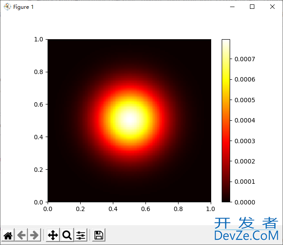Image resolution: width=283 pixels, height=245 pixels.
Task: Open the Configure subplots sliders icon
Action: pos(81,235)
